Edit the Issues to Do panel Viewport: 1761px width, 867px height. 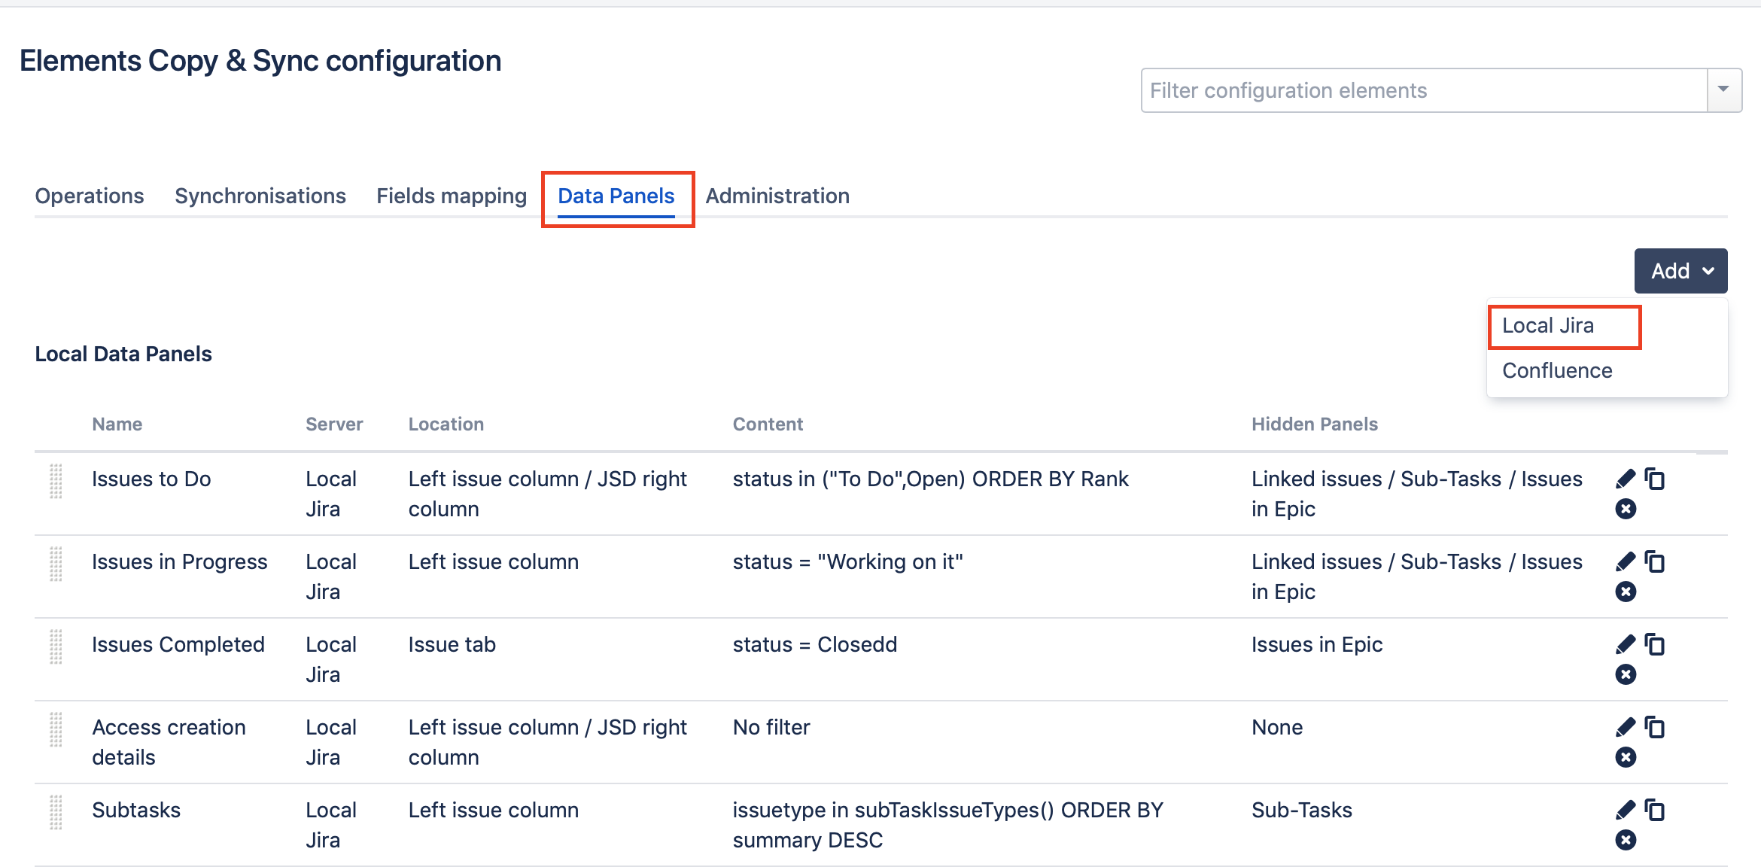1626,479
